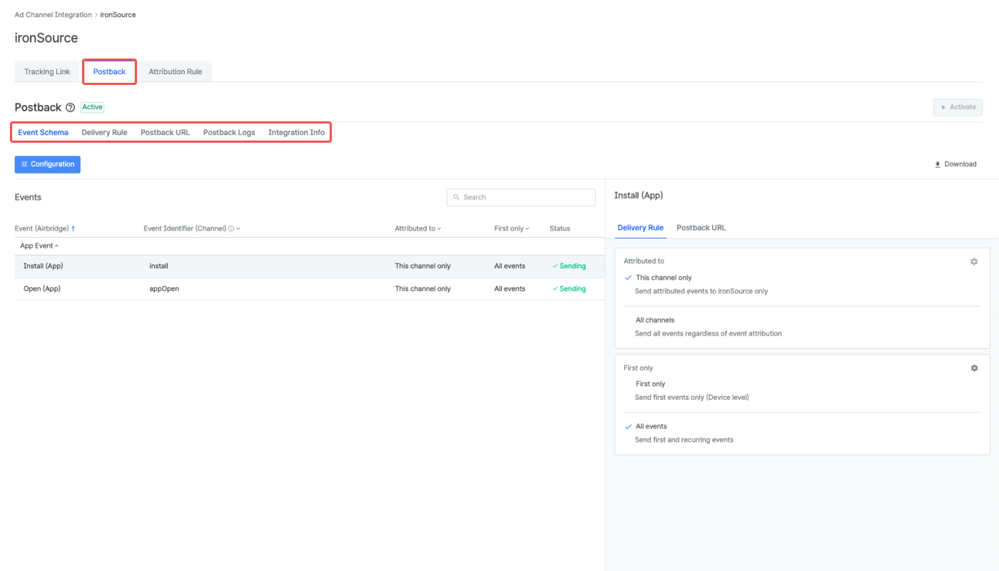Select Postback URL tab in Install (App) panel
Viewport: 999px width, 571px height.
(701, 228)
